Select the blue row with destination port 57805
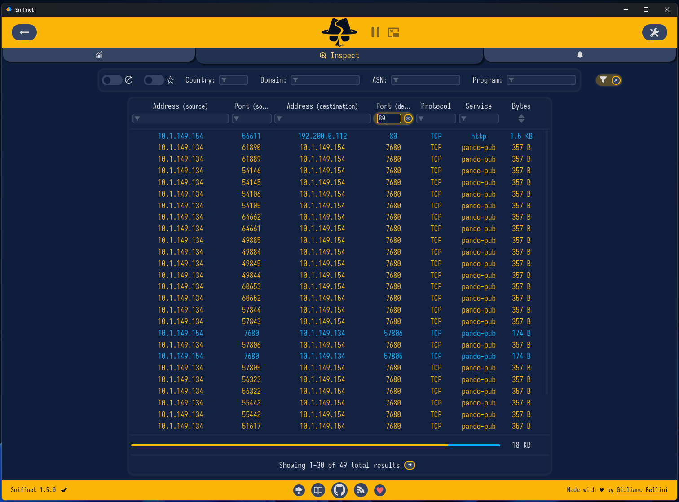Viewport: 679px width, 502px height. (339, 356)
